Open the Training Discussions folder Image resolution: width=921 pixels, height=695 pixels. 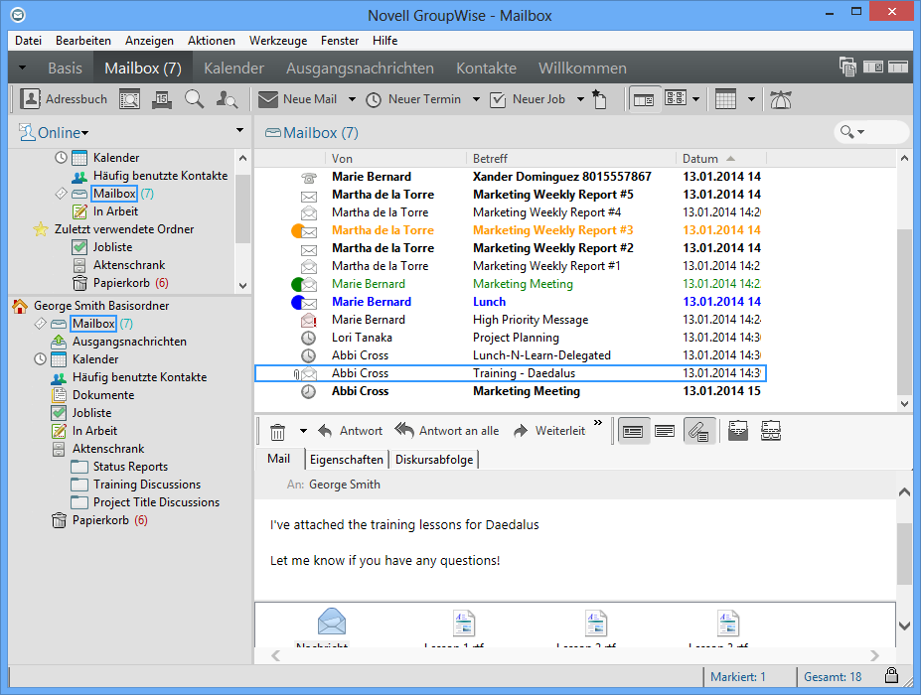point(147,485)
